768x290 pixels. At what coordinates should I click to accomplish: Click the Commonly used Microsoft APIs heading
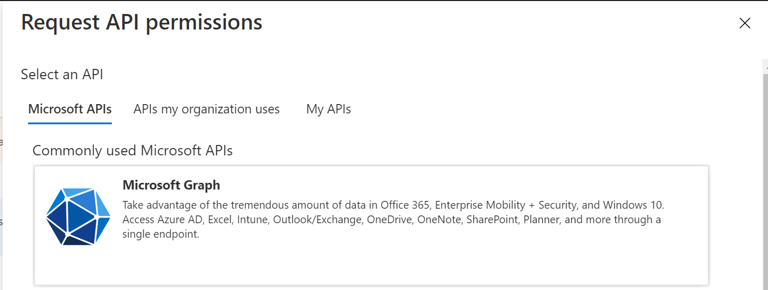point(133,151)
